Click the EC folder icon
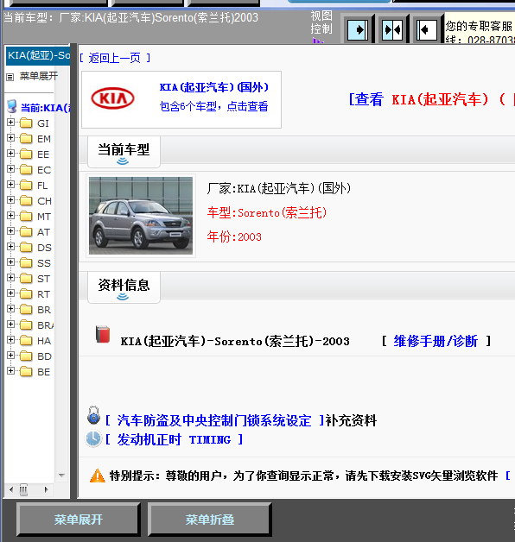 click(26, 170)
